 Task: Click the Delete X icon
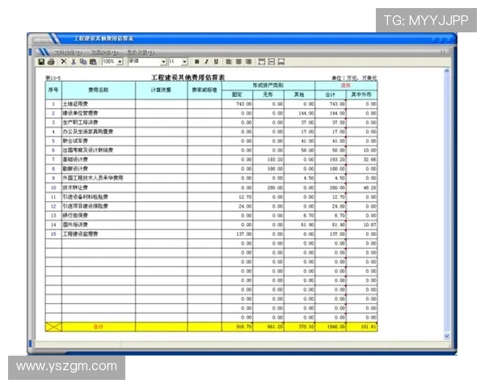64,61
